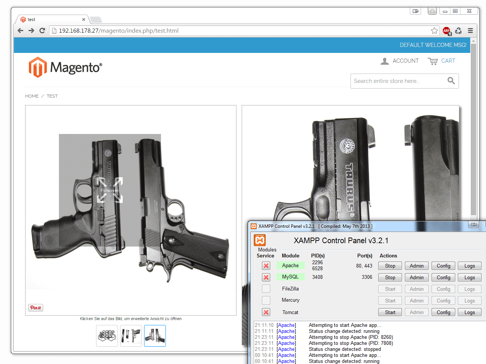Open MySQL Config
486x364 pixels.
(x=443, y=277)
